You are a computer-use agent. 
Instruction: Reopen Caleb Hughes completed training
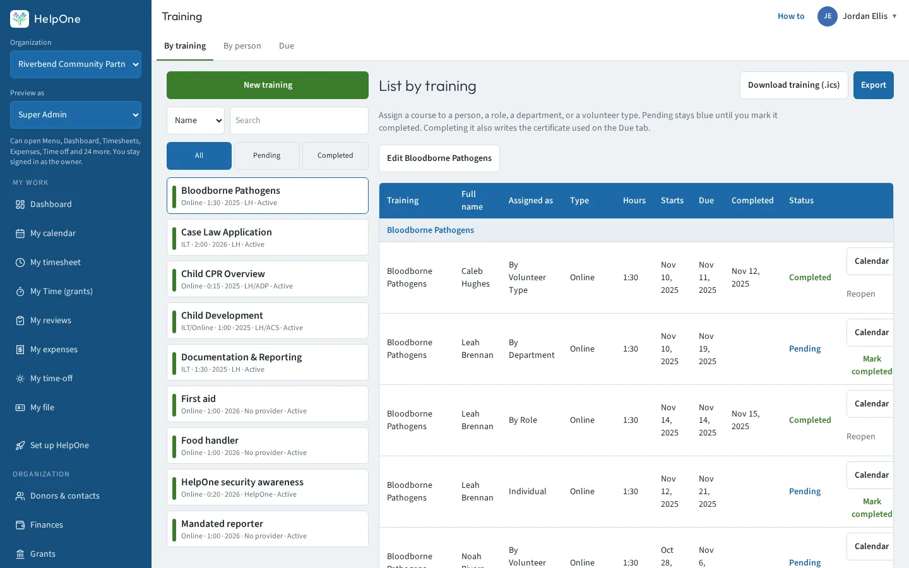pyautogui.click(x=861, y=294)
